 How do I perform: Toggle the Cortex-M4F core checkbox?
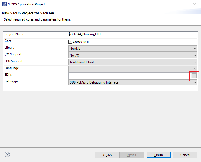[x=70, y=42]
